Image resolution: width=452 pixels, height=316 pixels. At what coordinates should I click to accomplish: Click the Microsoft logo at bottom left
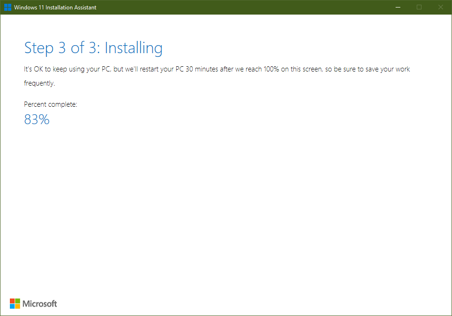click(33, 304)
